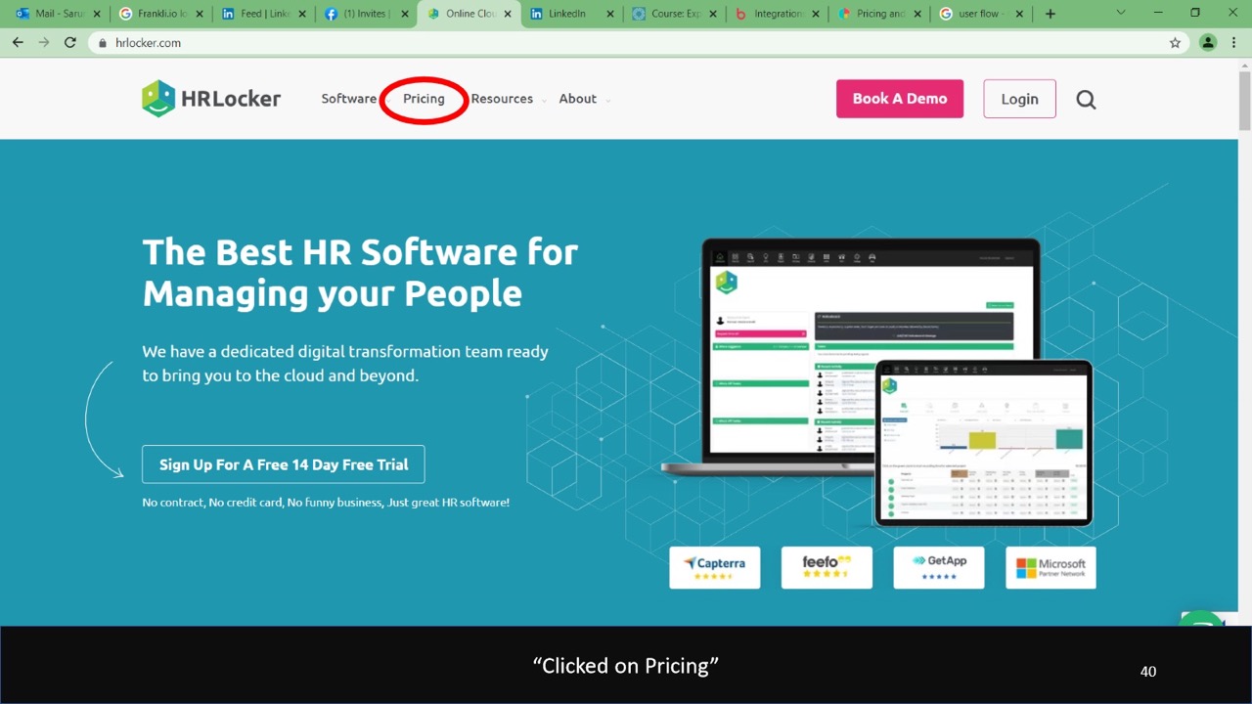This screenshot has width=1252, height=704.
Task: Go back with browser back arrow
Action: pyautogui.click(x=18, y=43)
